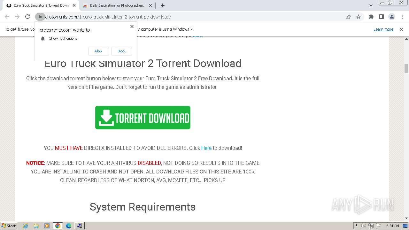This screenshot has height=230, width=409.
Task: Open File Explorer from taskbar
Action: 36,226
